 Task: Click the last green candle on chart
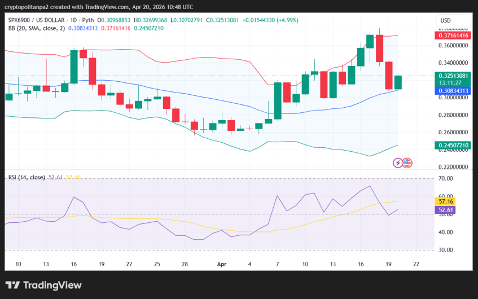[398, 82]
